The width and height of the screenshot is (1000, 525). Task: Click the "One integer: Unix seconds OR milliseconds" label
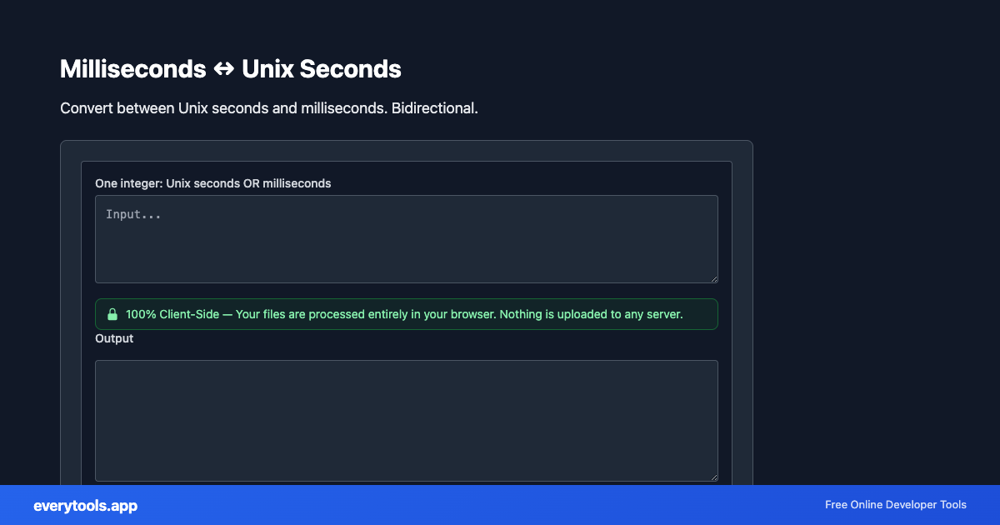tap(213, 183)
